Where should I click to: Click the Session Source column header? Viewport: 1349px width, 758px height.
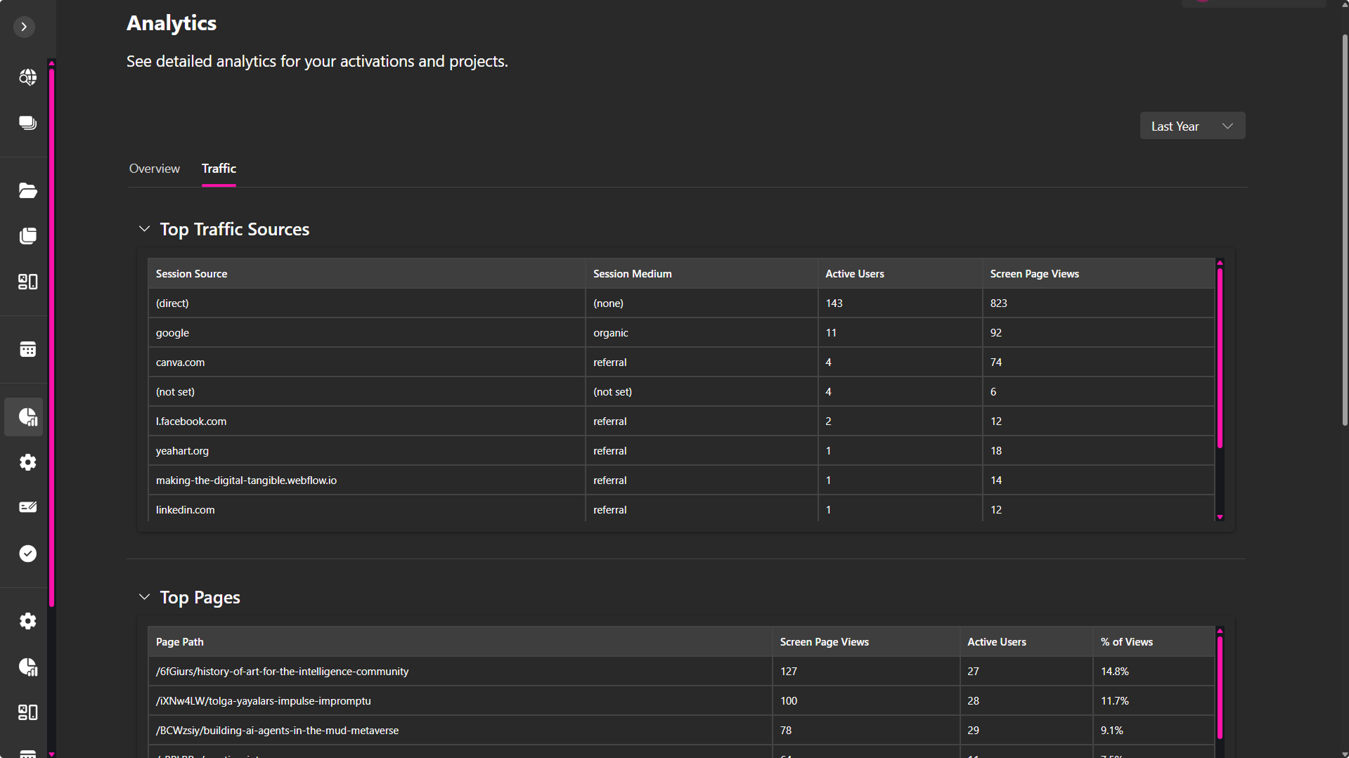[191, 274]
